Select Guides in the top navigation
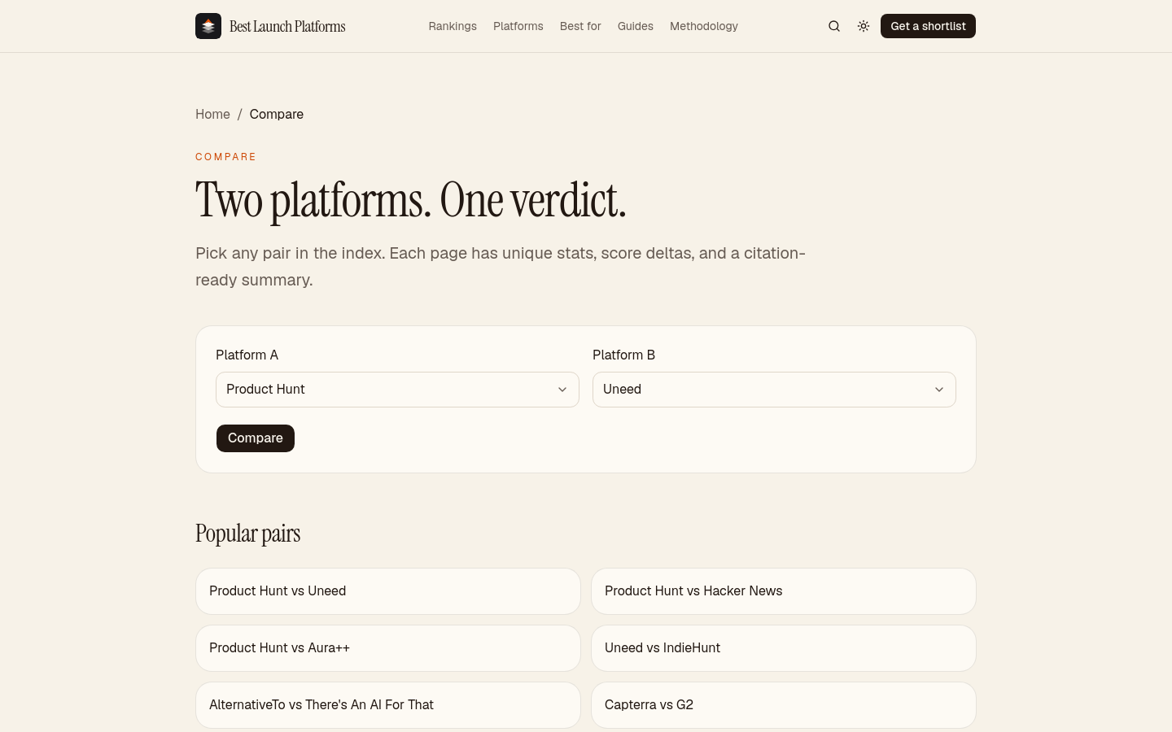 point(636,26)
